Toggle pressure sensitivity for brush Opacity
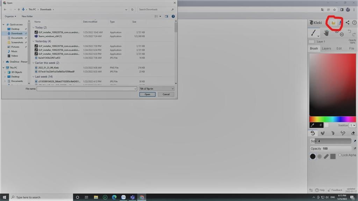Image resolution: width=358 pixels, height=201 pixels. click(x=355, y=149)
